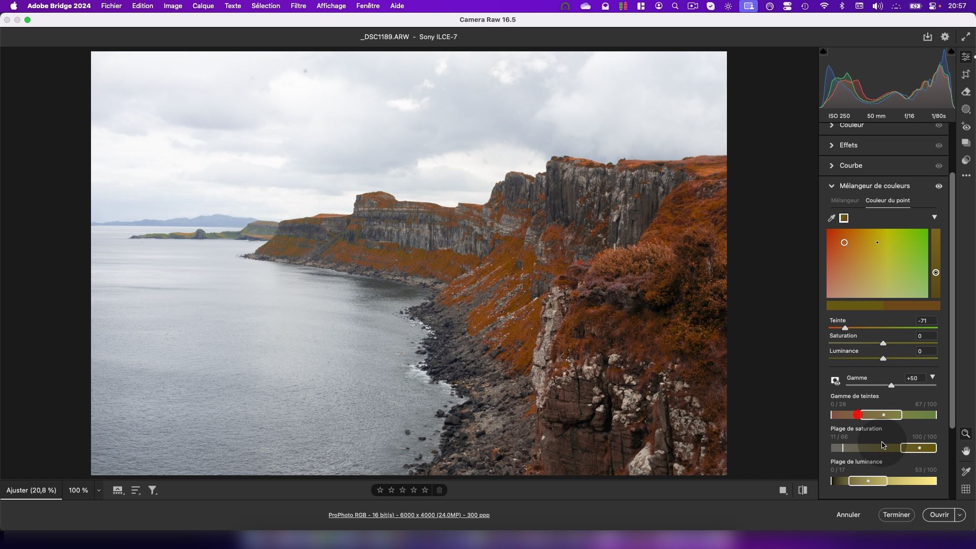The image size is (976, 549).
Task: Open the Calque menu
Action: tap(203, 6)
